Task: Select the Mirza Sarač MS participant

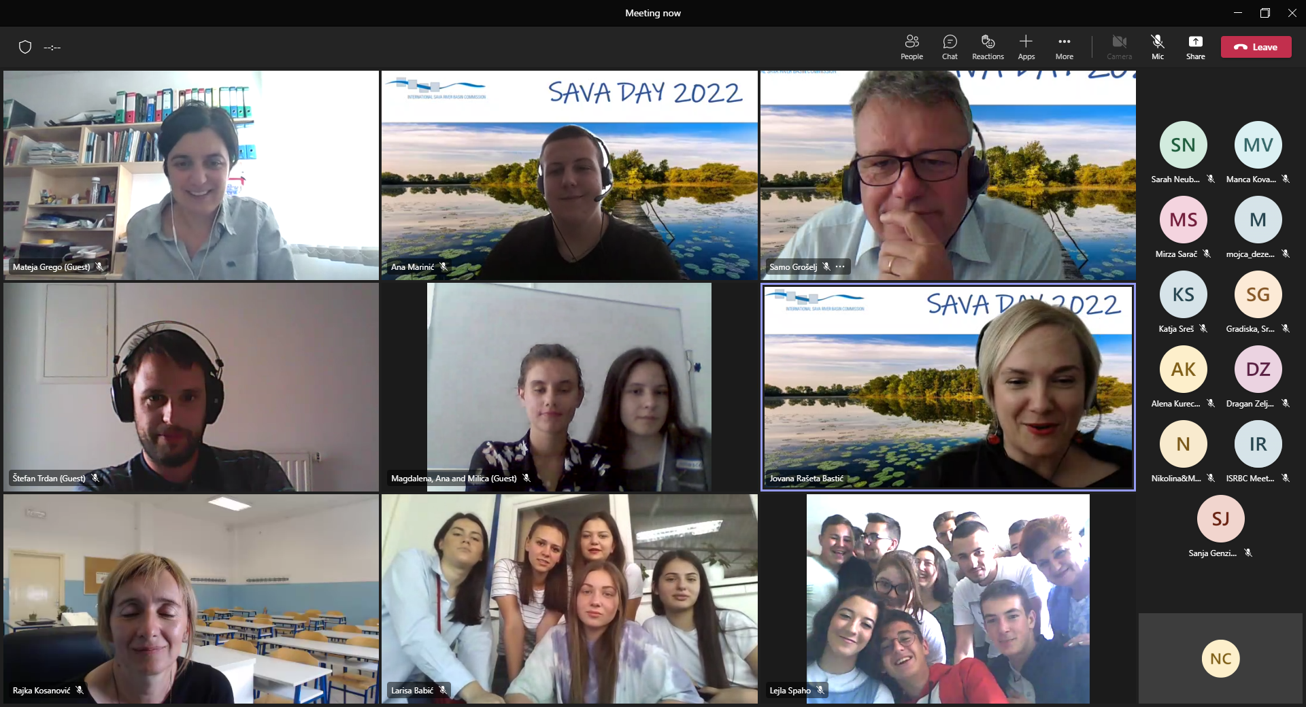Action: (x=1183, y=220)
